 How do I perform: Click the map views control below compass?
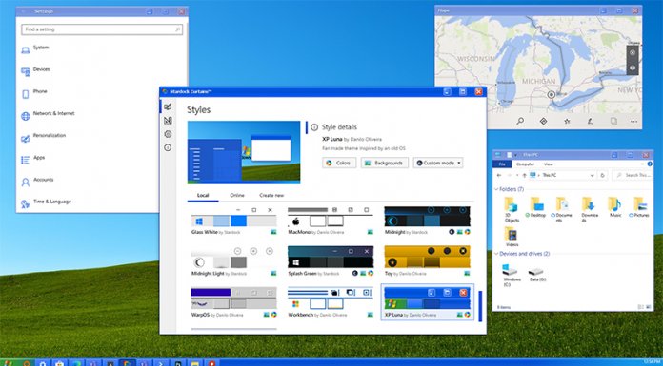633,67
